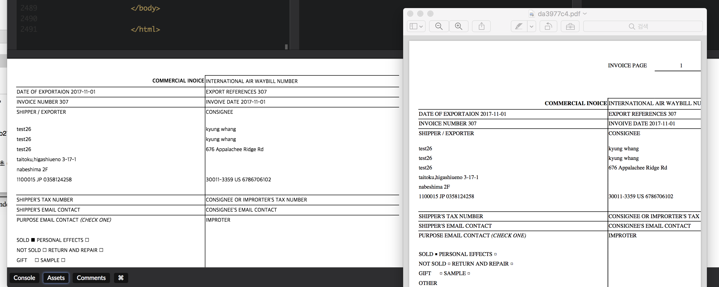719x287 pixels.
Task: Switch to the Console tab
Action: click(24, 278)
